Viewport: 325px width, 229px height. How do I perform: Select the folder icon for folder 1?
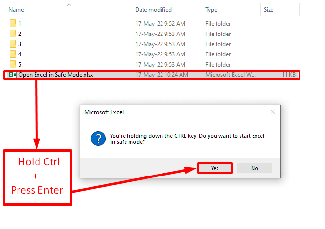coord(13,23)
